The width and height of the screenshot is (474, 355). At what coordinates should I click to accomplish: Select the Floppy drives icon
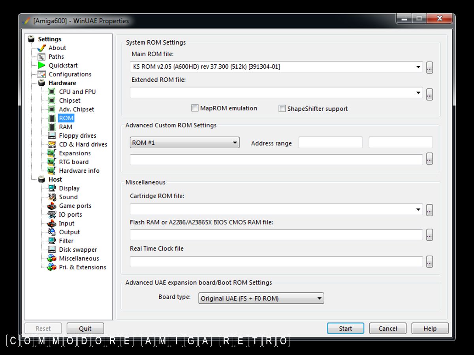point(52,136)
